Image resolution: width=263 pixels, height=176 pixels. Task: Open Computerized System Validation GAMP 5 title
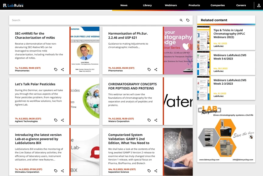click(x=129, y=139)
